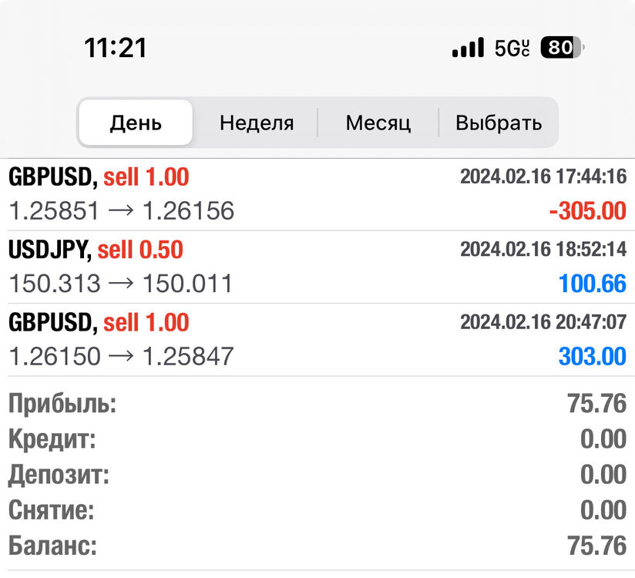Open first GBPUSD sell 1.00 trade
635x578 pixels.
pyautogui.click(x=317, y=194)
